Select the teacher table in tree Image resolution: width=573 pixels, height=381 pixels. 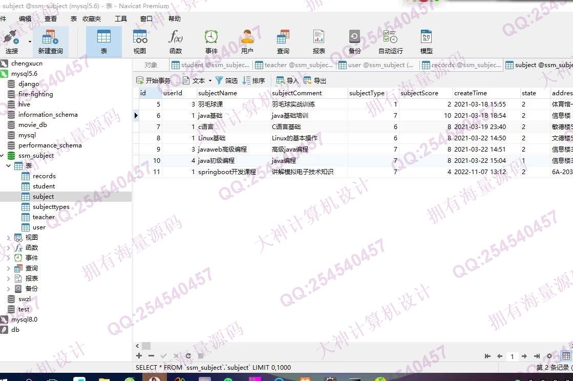pyautogui.click(x=44, y=217)
